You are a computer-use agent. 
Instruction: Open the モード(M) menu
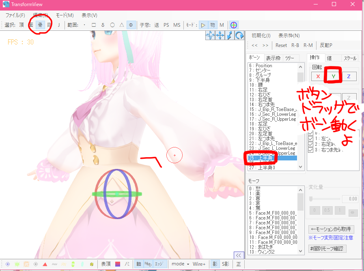(x=65, y=15)
